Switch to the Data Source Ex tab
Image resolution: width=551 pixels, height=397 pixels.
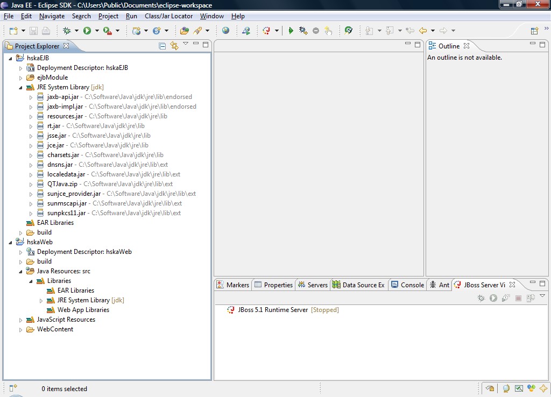point(358,285)
